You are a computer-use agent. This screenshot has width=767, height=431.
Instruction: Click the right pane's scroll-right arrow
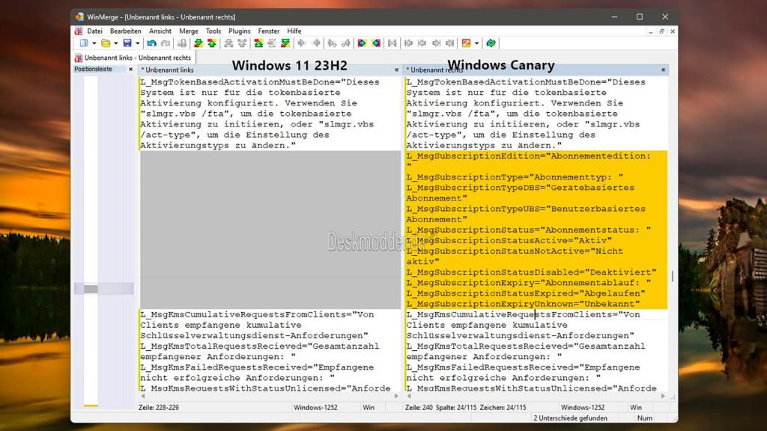coord(664,397)
